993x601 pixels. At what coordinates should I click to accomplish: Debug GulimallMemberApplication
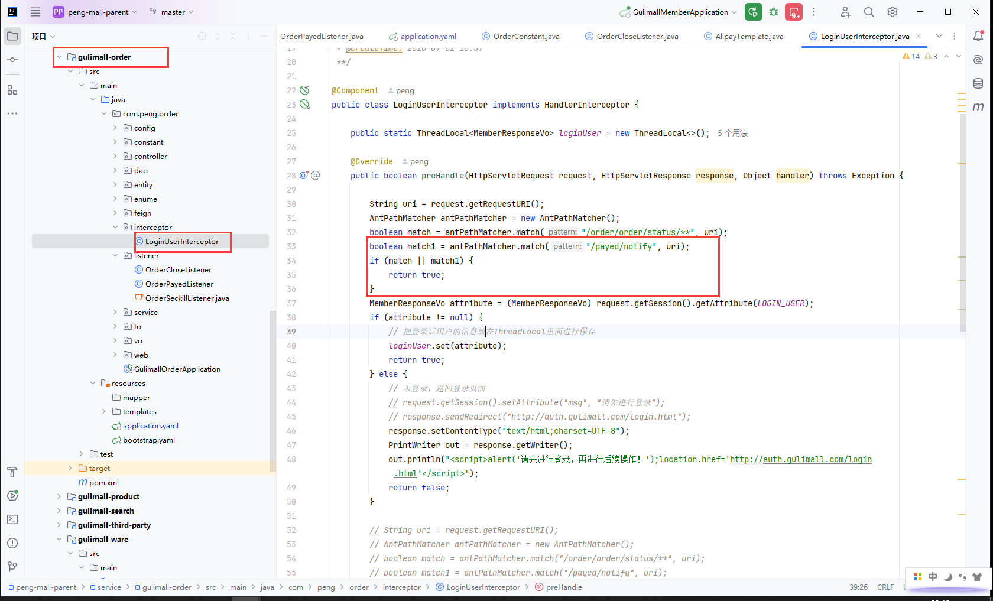pyautogui.click(x=774, y=12)
